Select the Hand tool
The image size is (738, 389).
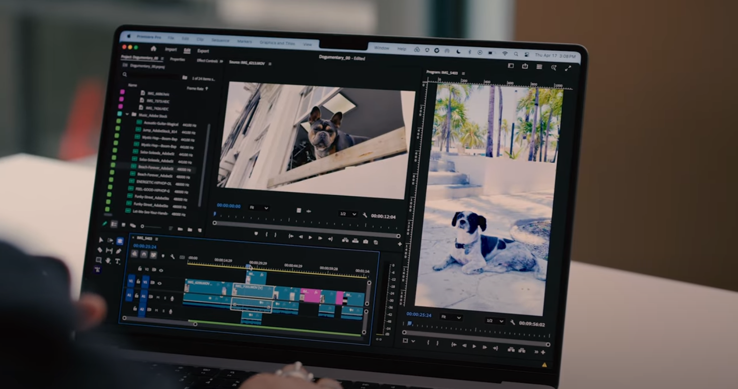(x=108, y=260)
